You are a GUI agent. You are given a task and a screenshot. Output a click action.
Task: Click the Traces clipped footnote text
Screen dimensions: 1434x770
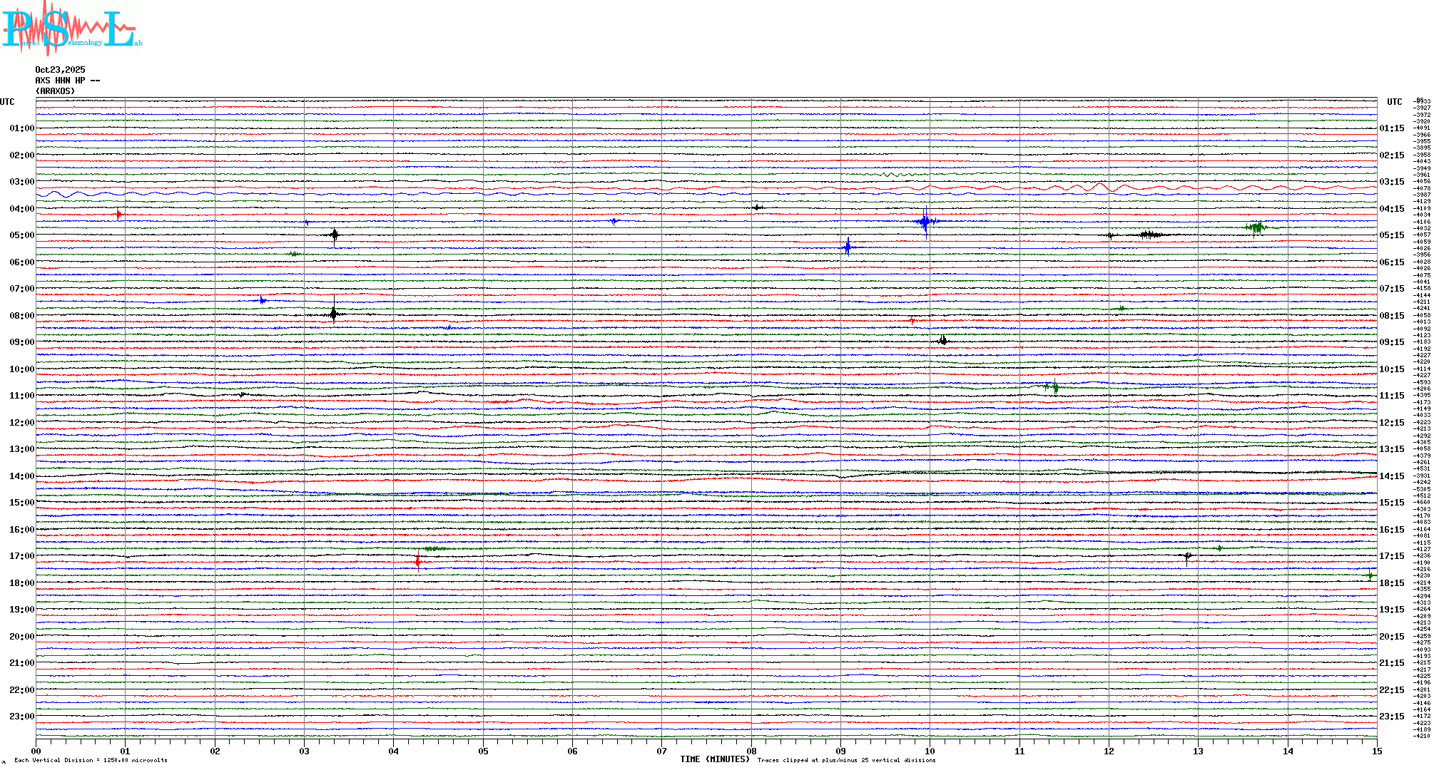(846, 760)
